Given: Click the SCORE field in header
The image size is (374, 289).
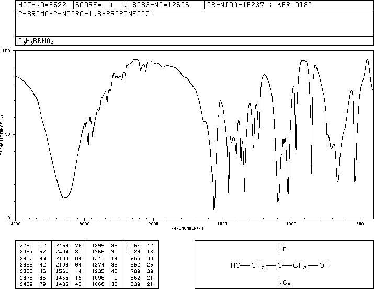Looking at the screenshot, I should (101, 5).
